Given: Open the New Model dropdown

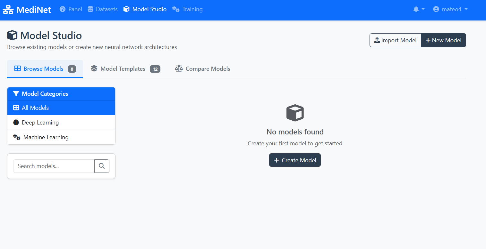Looking at the screenshot, I should (x=443, y=40).
